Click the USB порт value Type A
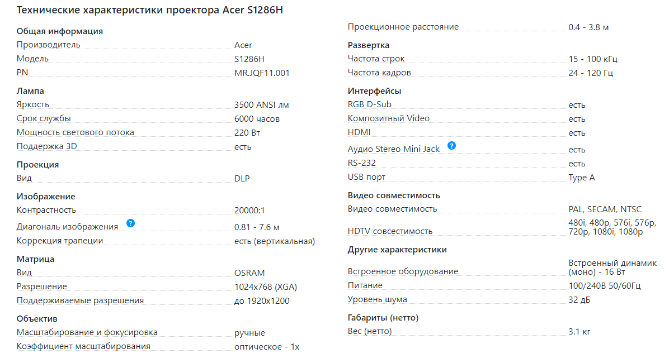Image resolution: width=669 pixels, height=363 pixels. (x=582, y=178)
